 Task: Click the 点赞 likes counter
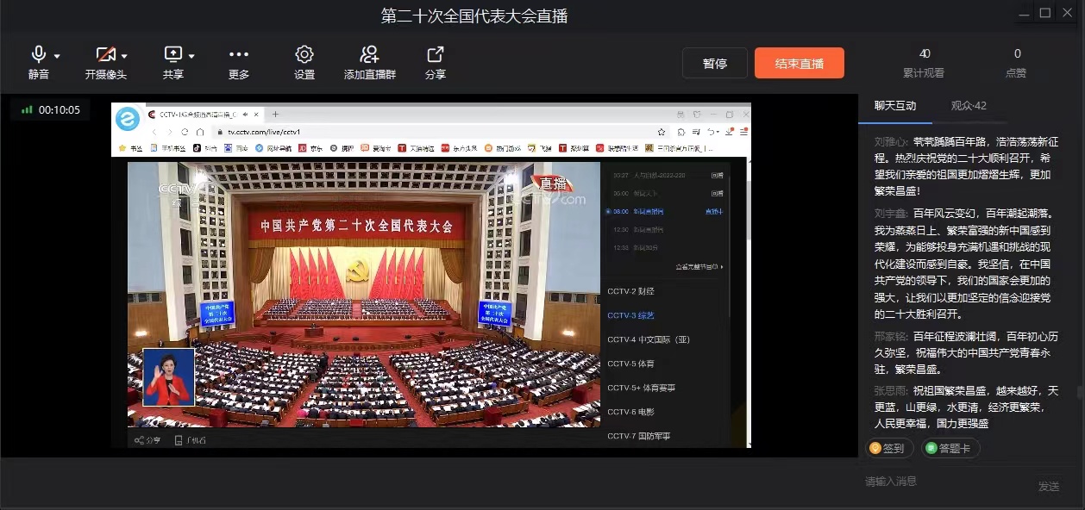pyautogui.click(x=1017, y=63)
